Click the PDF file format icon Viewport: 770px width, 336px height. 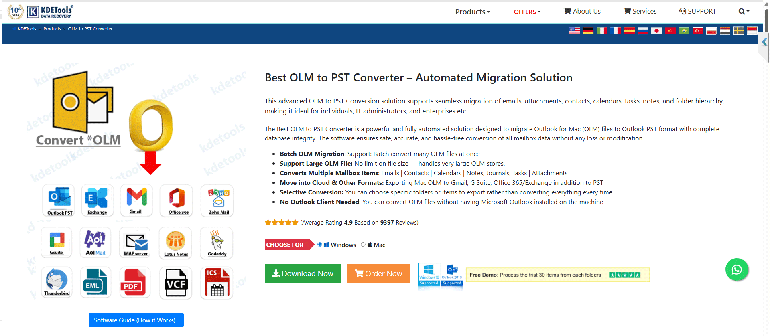coord(135,282)
